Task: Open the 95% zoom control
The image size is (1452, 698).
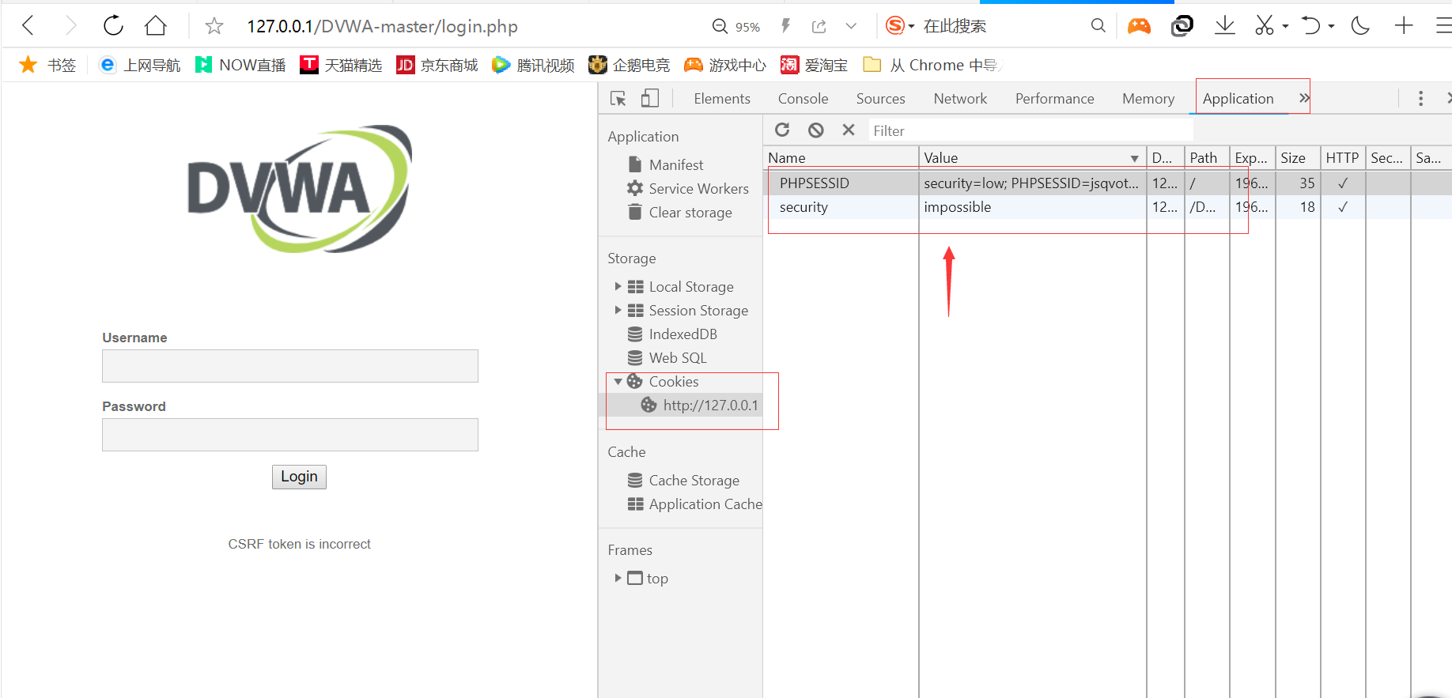Action: 736,26
